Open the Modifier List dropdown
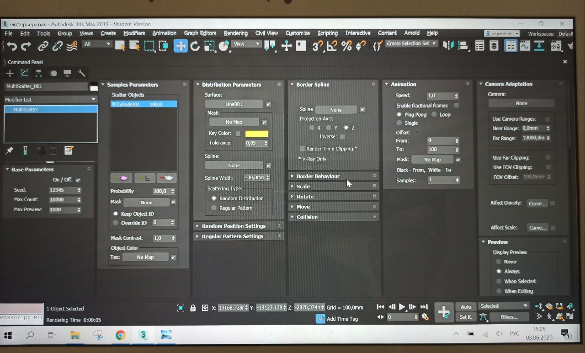 click(x=51, y=100)
